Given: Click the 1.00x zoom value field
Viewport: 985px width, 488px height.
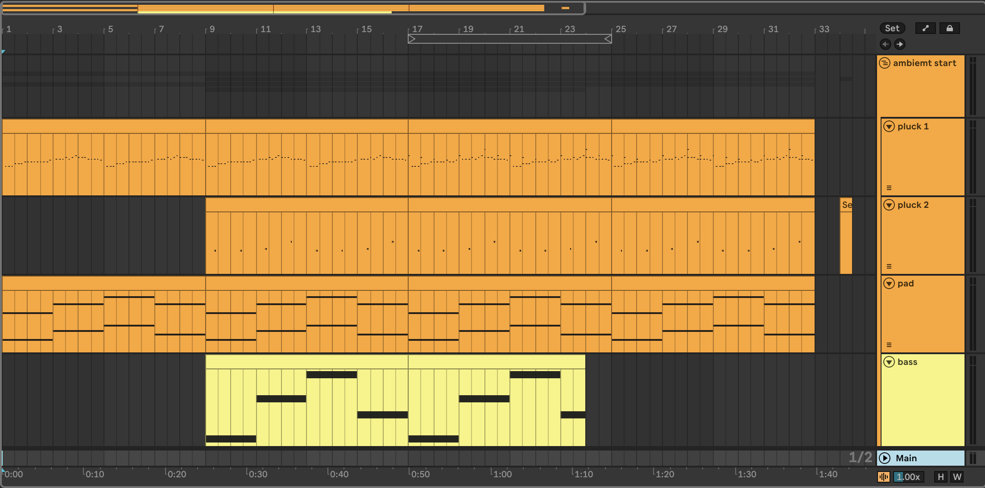Looking at the screenshot, I should 908,477.
